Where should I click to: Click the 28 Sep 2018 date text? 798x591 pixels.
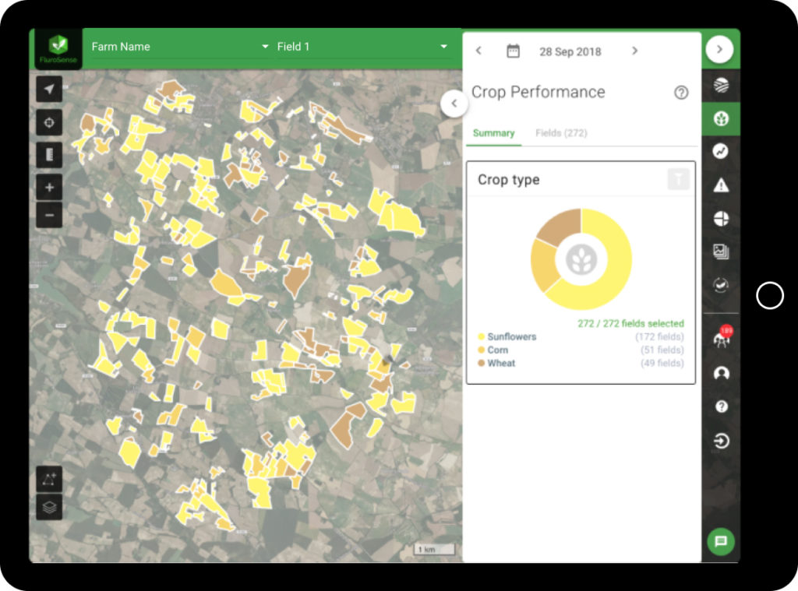(x=570, y=51)
